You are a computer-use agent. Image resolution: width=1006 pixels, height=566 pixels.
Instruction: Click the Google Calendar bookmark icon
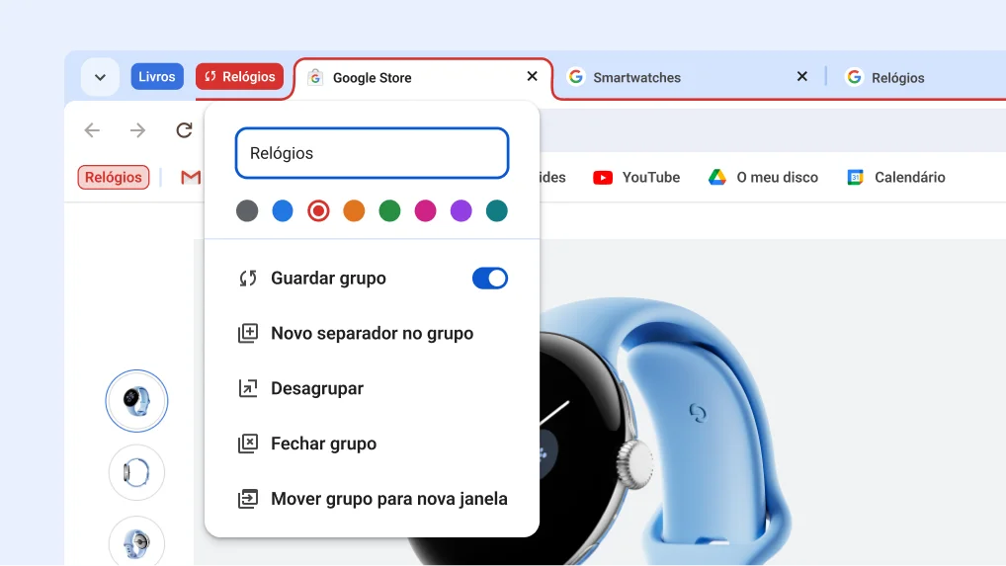point(855,178)
